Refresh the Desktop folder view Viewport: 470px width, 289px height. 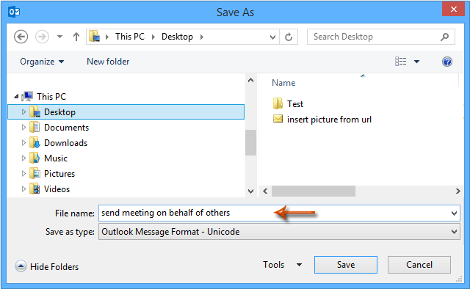tap(289, 37)
